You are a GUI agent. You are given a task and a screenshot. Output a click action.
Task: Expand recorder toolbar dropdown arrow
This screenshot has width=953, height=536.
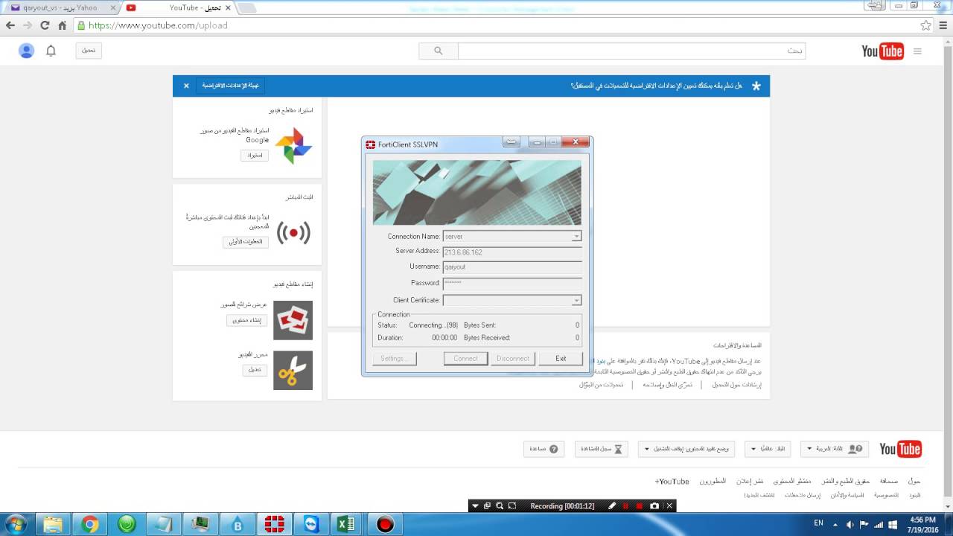476,505
